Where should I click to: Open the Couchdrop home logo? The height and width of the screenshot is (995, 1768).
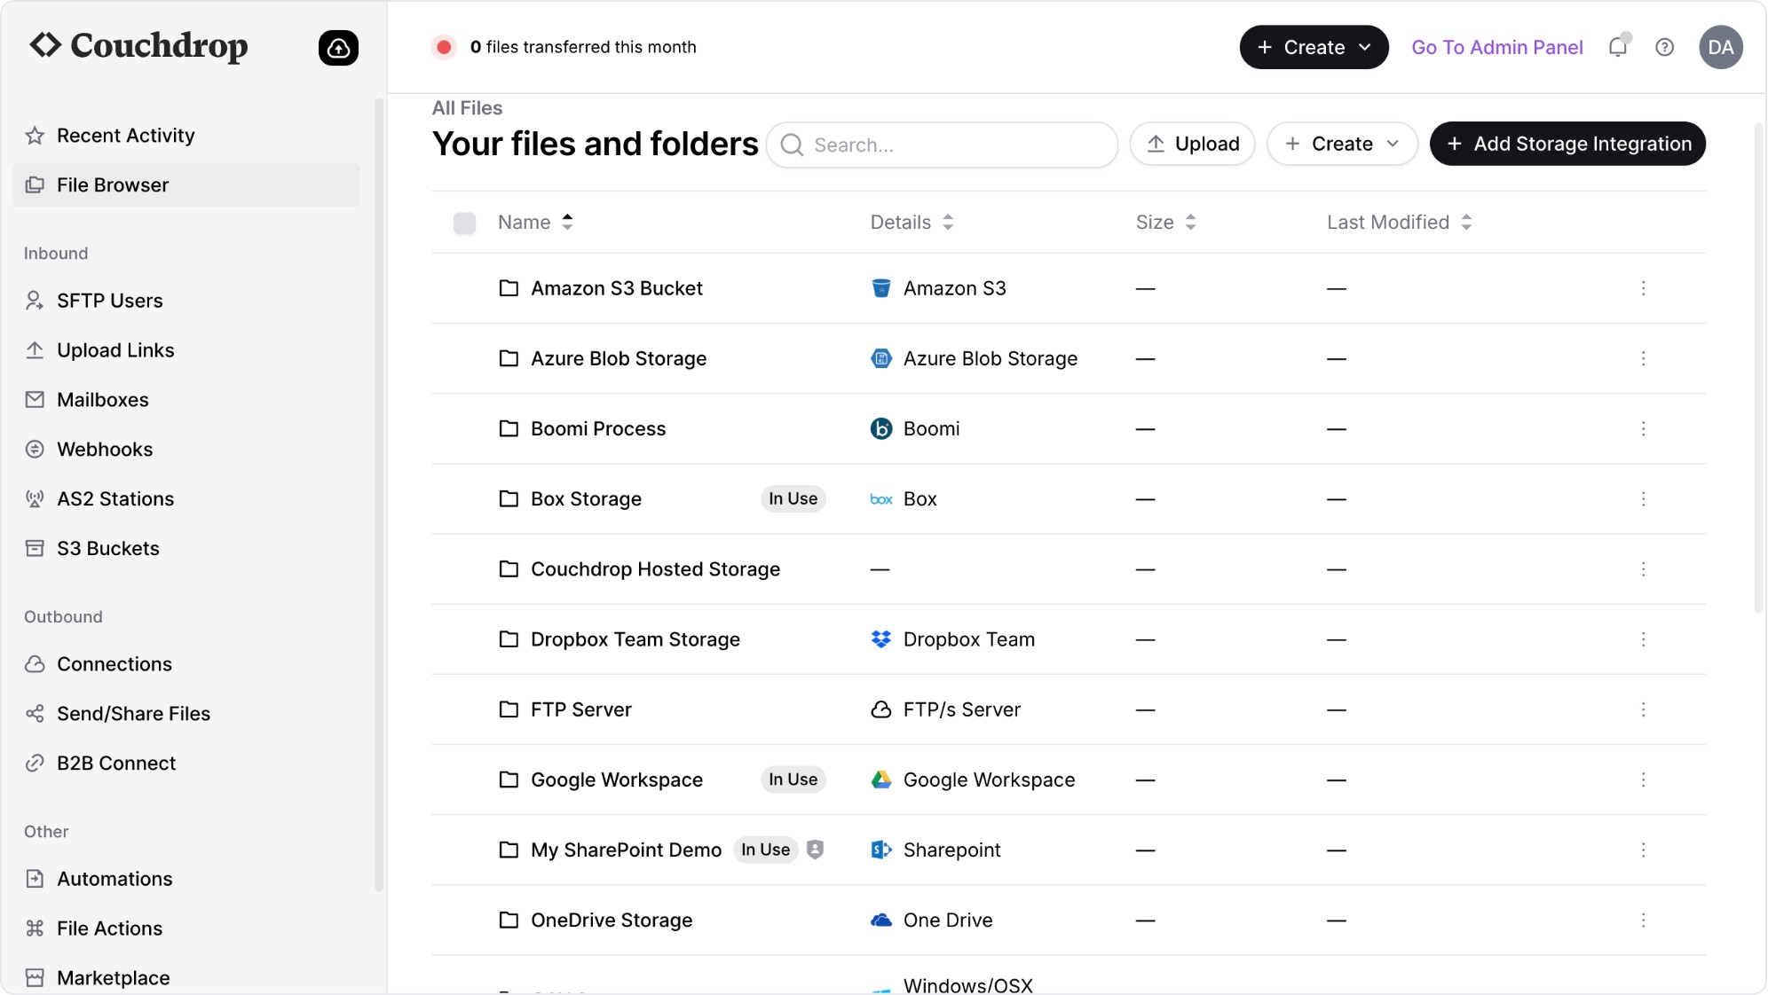138,46
